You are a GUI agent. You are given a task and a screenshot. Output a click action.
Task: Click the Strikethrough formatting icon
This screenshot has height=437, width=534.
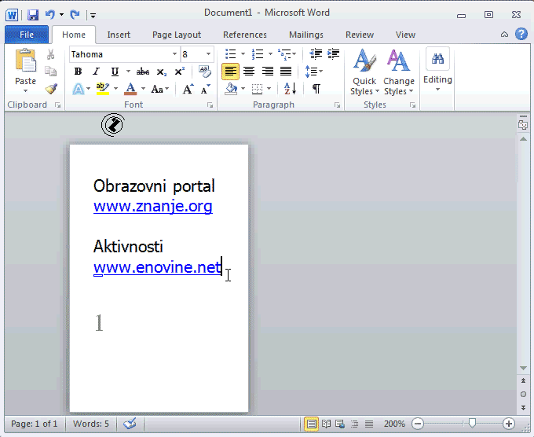tap(143, 72)
